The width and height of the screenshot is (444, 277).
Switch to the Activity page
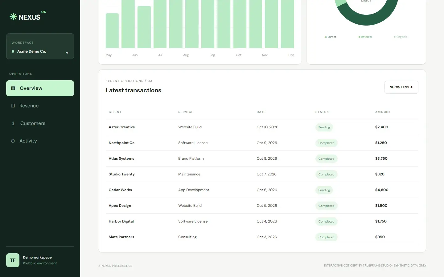[x=40, y=141]
